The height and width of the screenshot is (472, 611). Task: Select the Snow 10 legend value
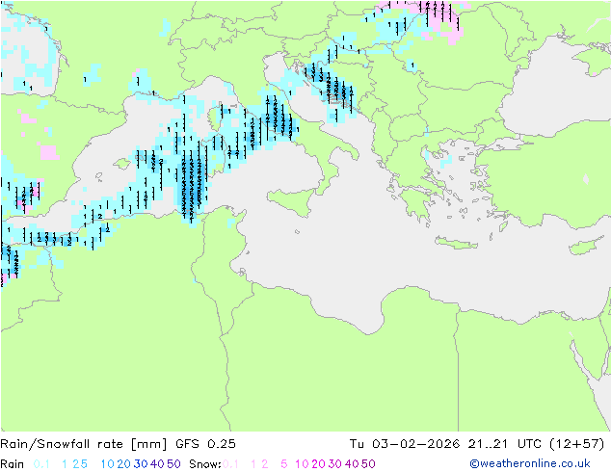click(x=302, y=464)
